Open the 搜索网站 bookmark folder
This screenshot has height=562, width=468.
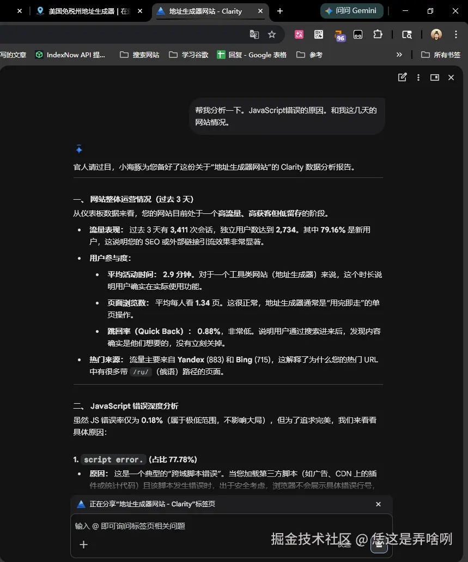139,55
